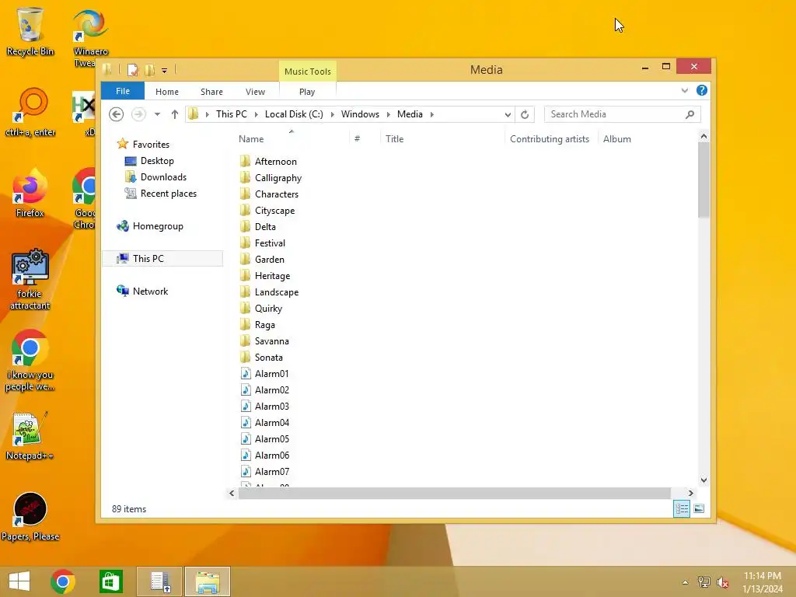Expand the ribbon with chevron
The image size is (796, 597).
(x=684, y=90)
